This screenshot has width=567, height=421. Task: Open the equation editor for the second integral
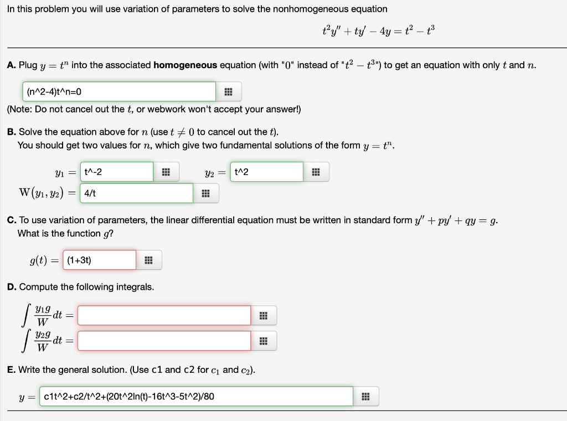[x=264, y=341]
